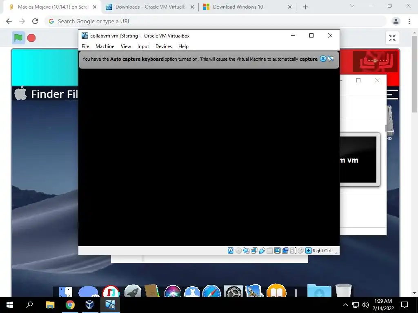This screenshot has height=313, width=418.
Task: Click the blue down-arrow keyboard capture indicator
Action: click(309, 251)
